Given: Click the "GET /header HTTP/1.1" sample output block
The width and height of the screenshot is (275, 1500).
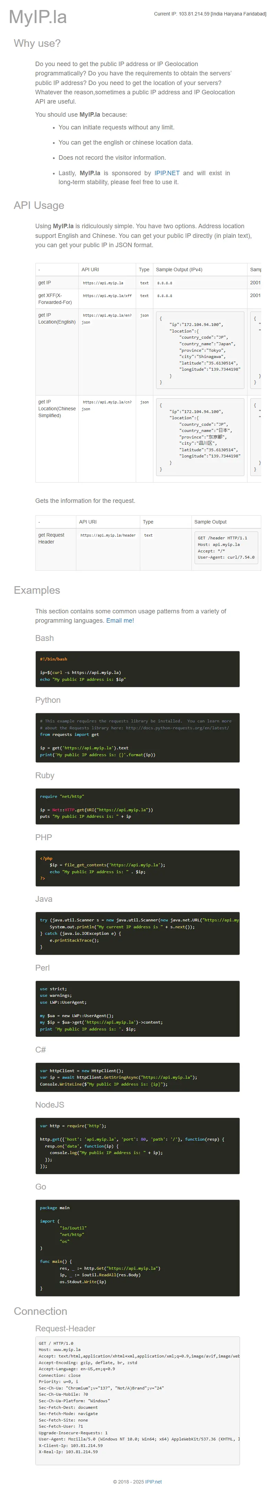Looking at the screenshot, I should point(225,547).
